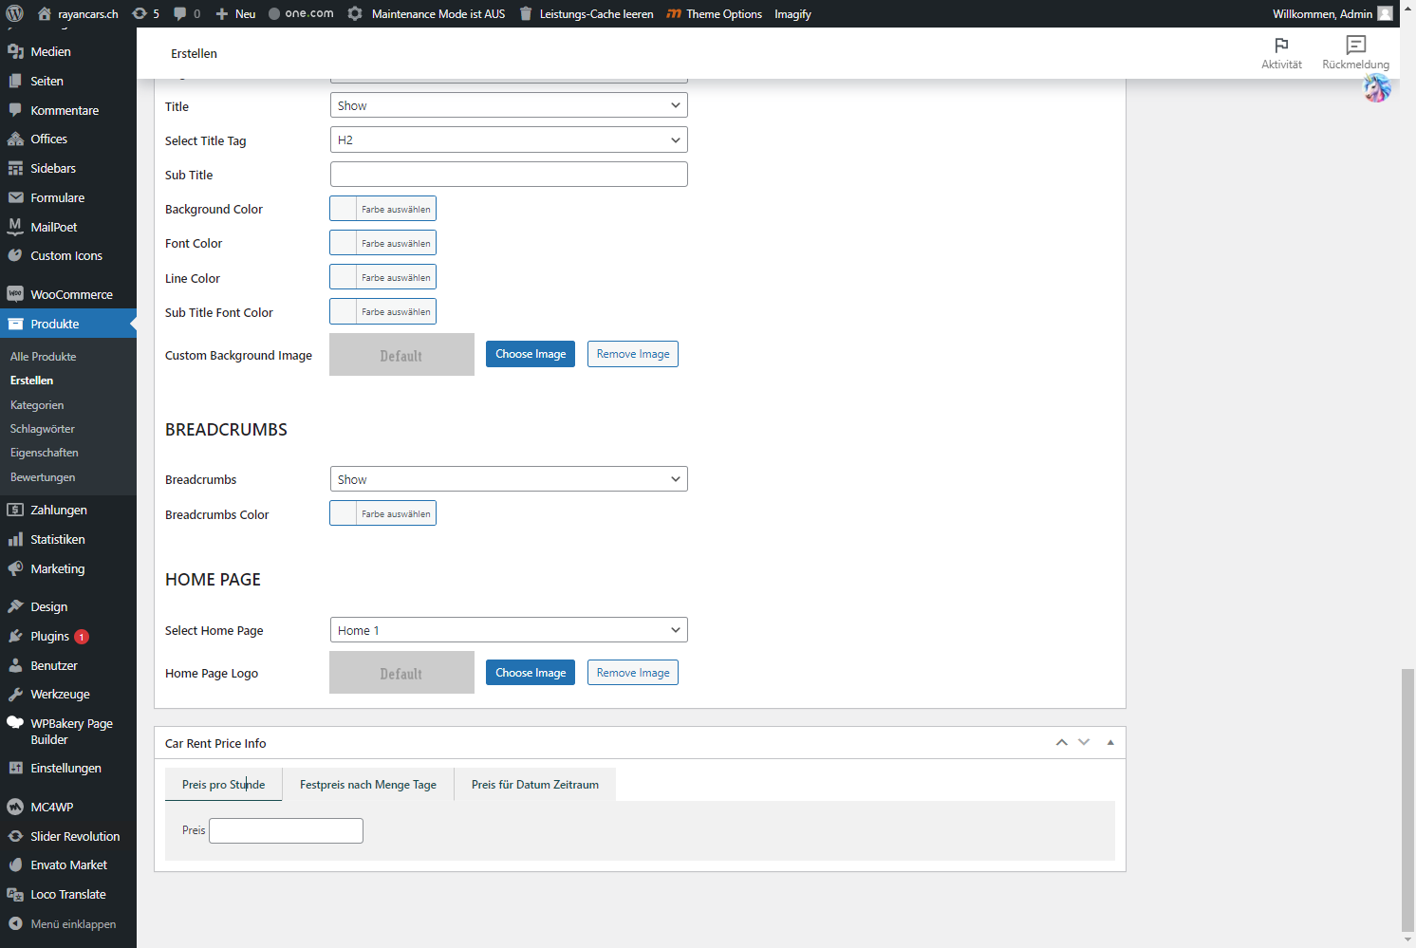The height and width of the screenshot is (948, 1416).
Task: Open Theme Options in admin bar
Action: click(715, 13)
